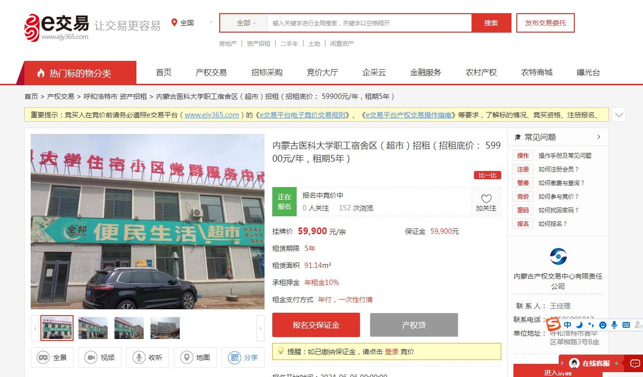Click the 房地产 quick search link
643x377 pixels.
228,44
